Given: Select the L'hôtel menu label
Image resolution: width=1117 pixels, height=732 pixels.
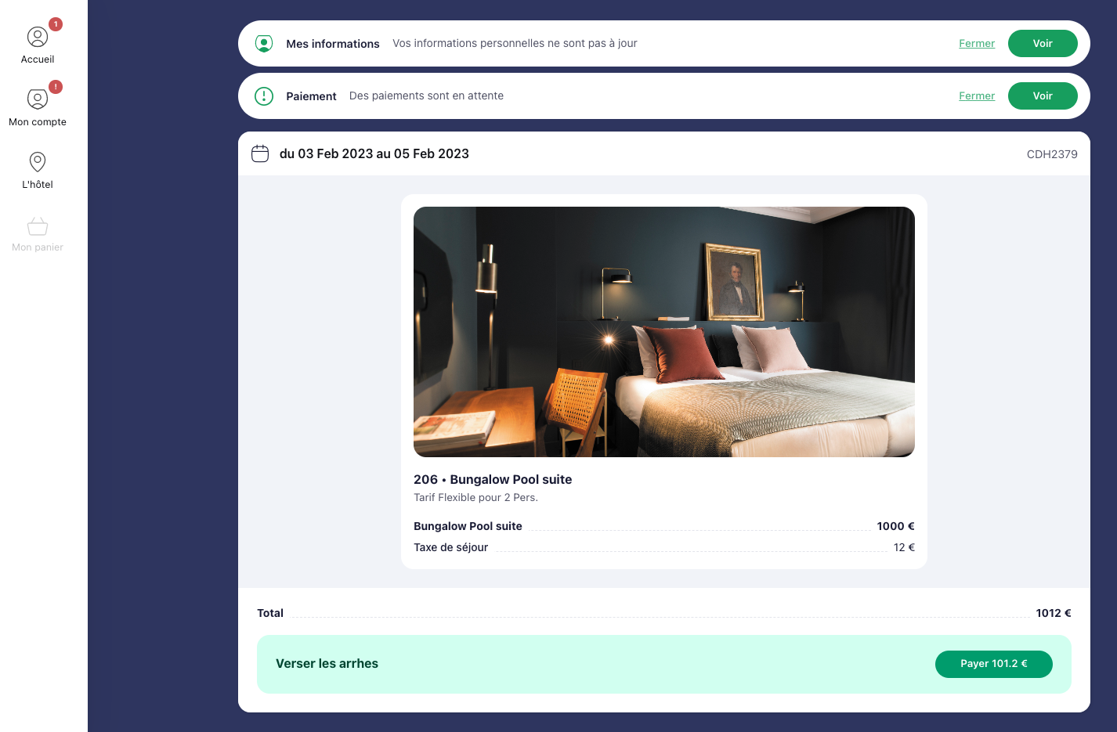Looking at the screenshot, I should [38, 185].
